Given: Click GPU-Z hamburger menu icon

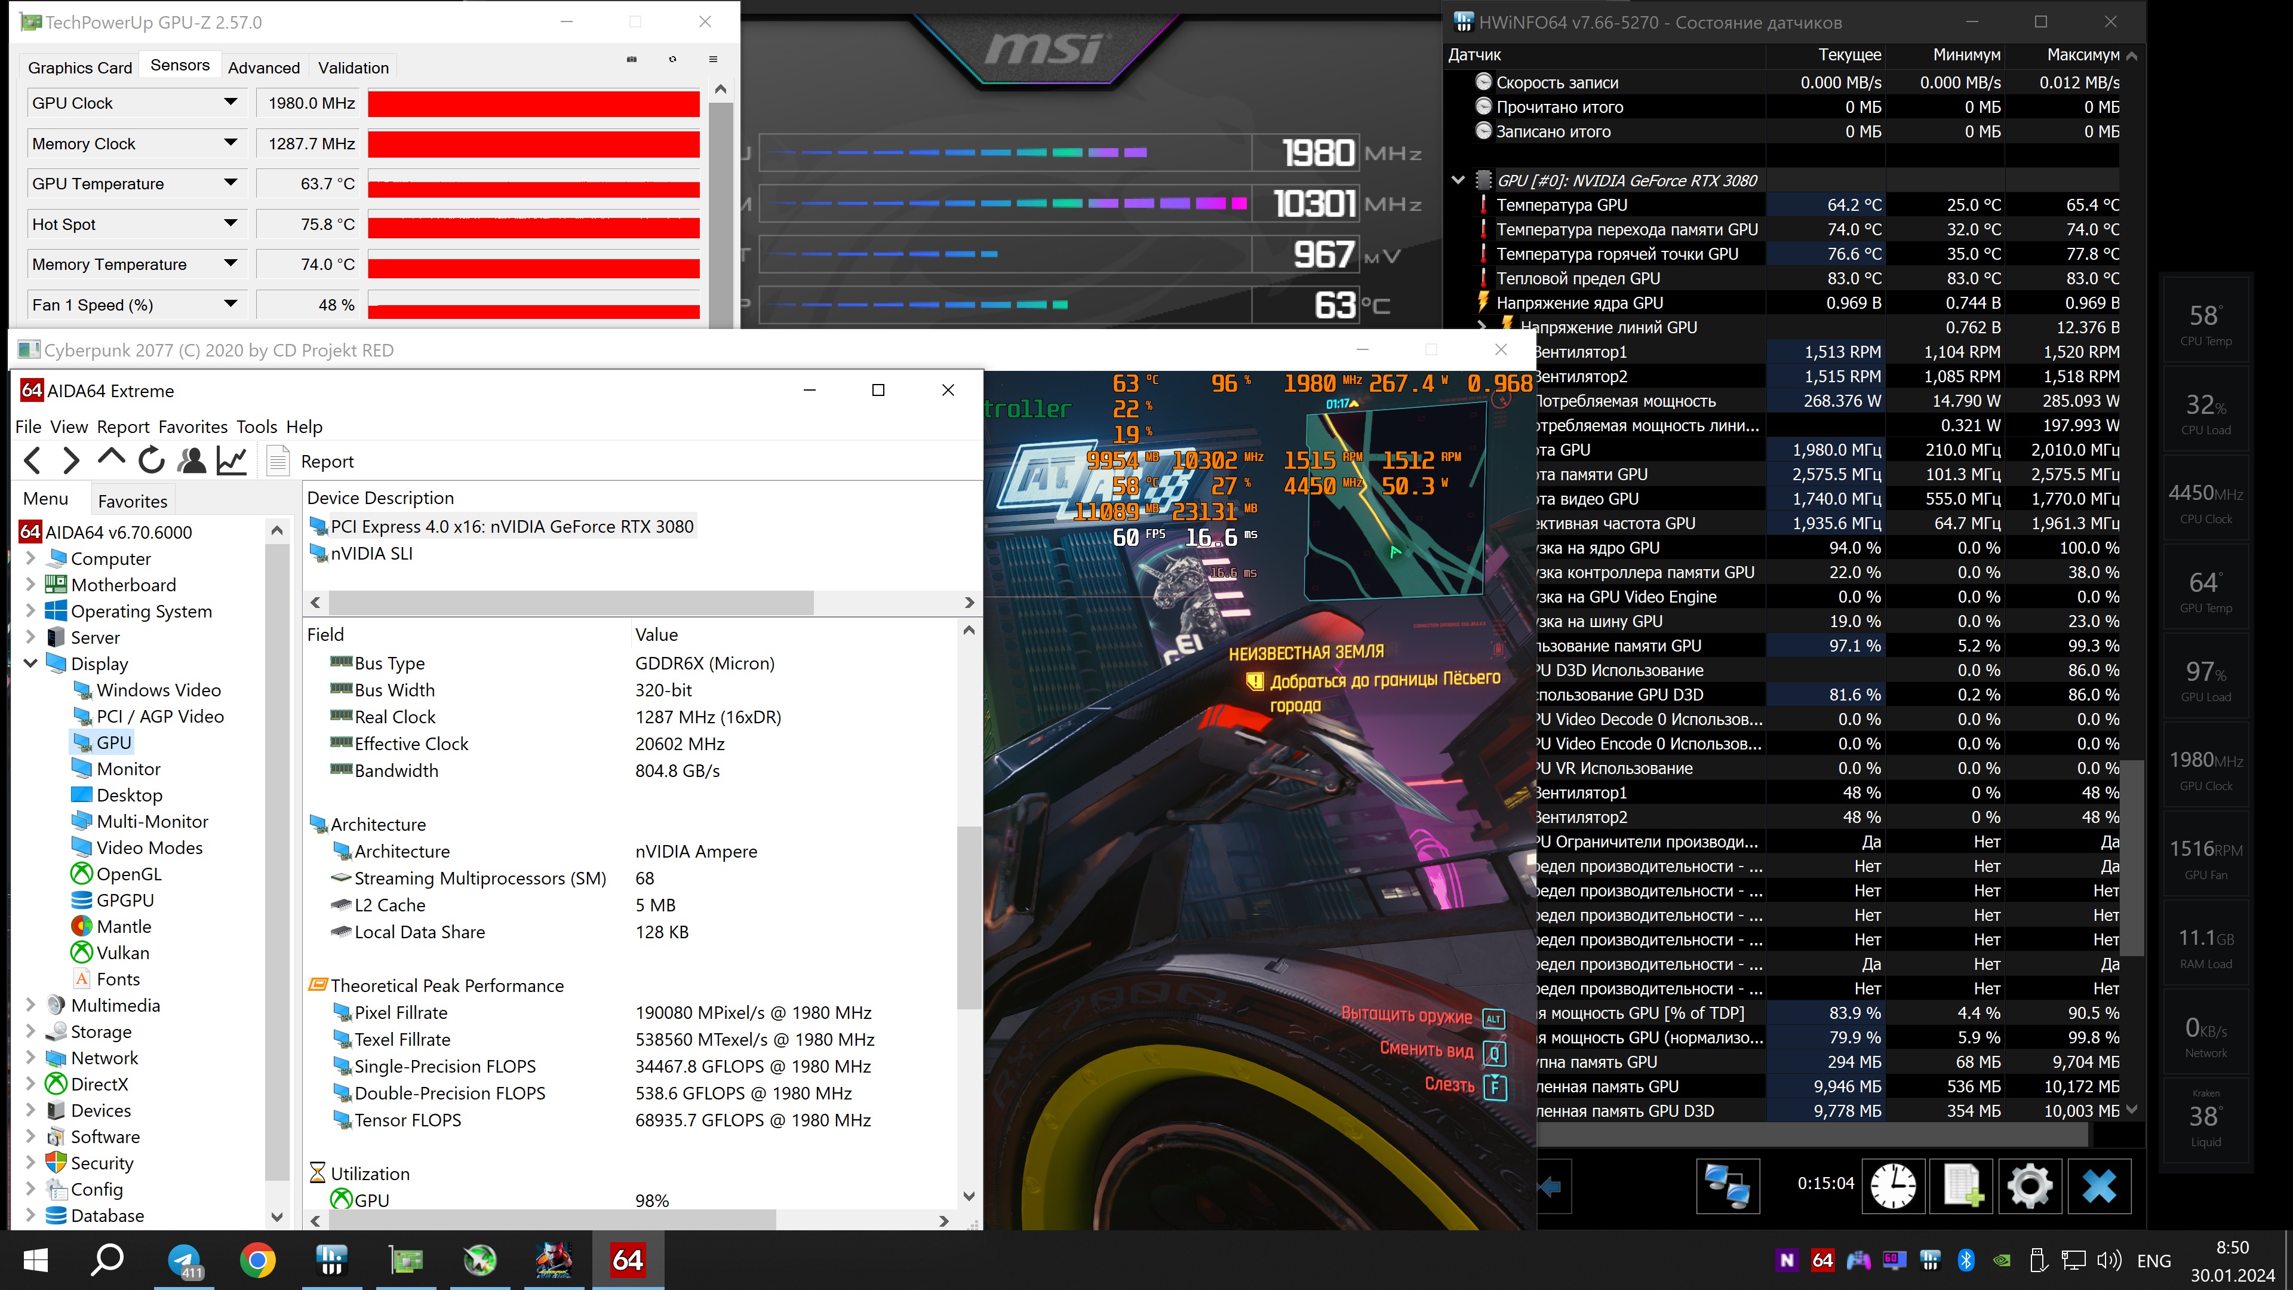Looking at the screenshot, I should [x=713, y=59].
